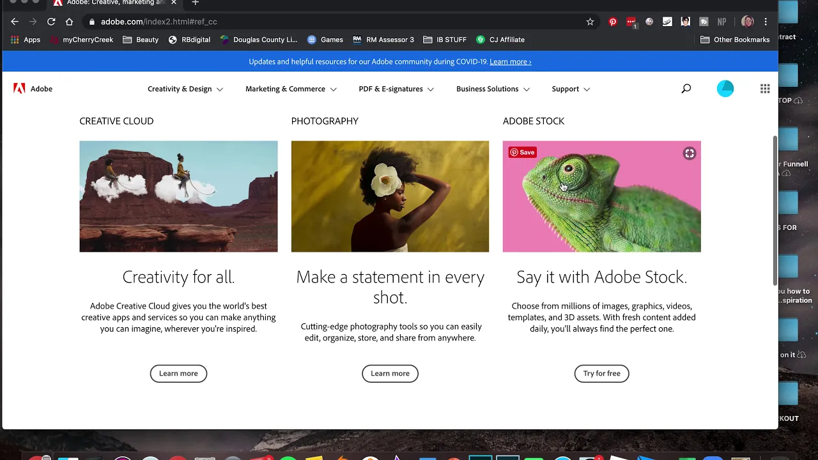Expand the Support menu
Viewport: 818px width, 460px height.
click(571, 89)
